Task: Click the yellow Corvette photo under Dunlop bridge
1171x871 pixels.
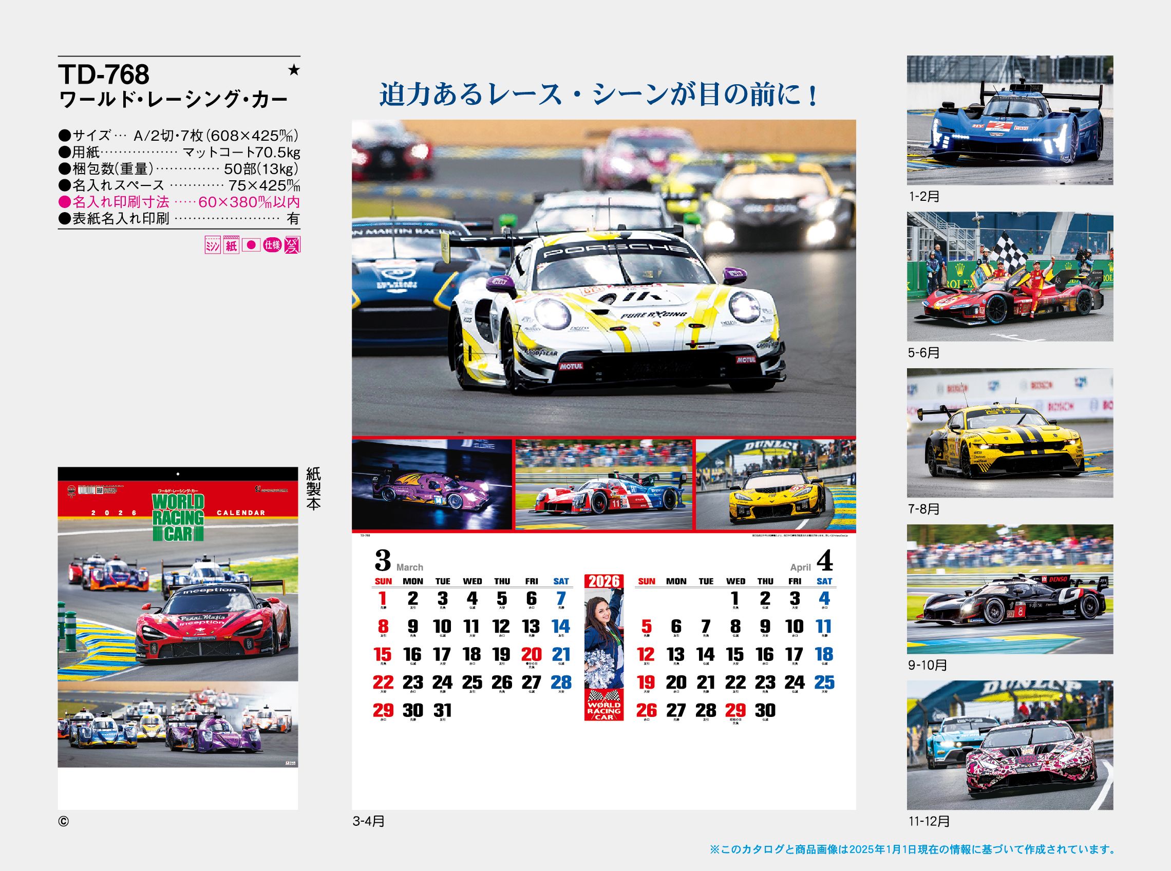Action: [x=776, y=484]
